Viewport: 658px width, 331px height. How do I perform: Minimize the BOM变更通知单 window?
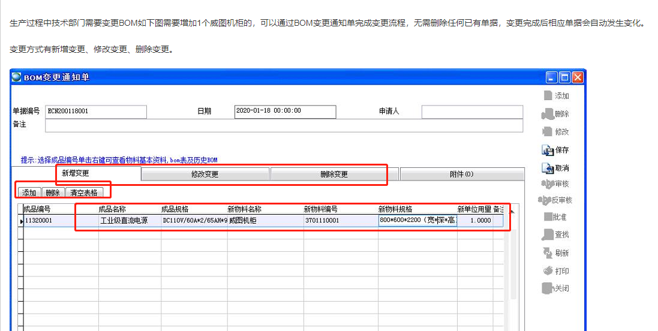coord(552,77)
